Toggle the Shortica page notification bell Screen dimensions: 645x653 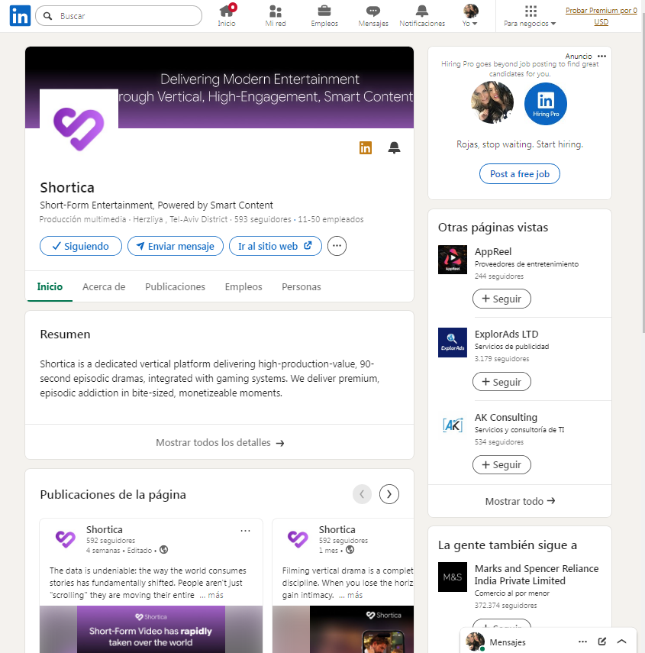coord(394,147)
